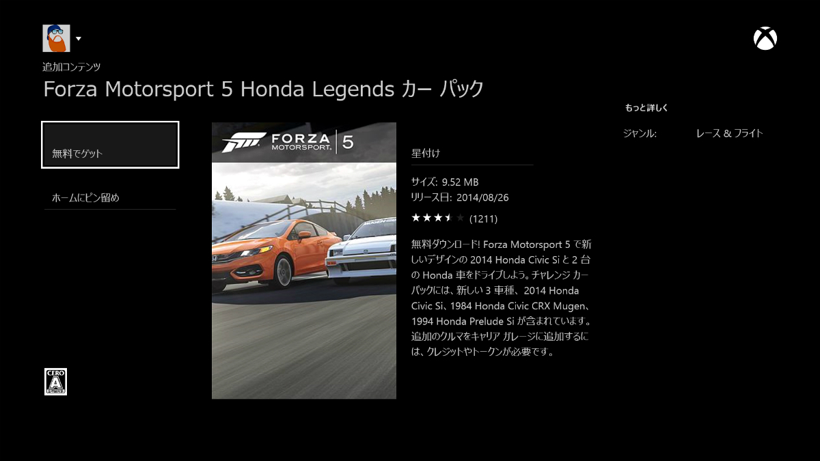Choose ホームにピン留め to pin to home
Image resolution: width=820 pixels, height=461 pixels.
pyautogui.click(x=110, y=198)
